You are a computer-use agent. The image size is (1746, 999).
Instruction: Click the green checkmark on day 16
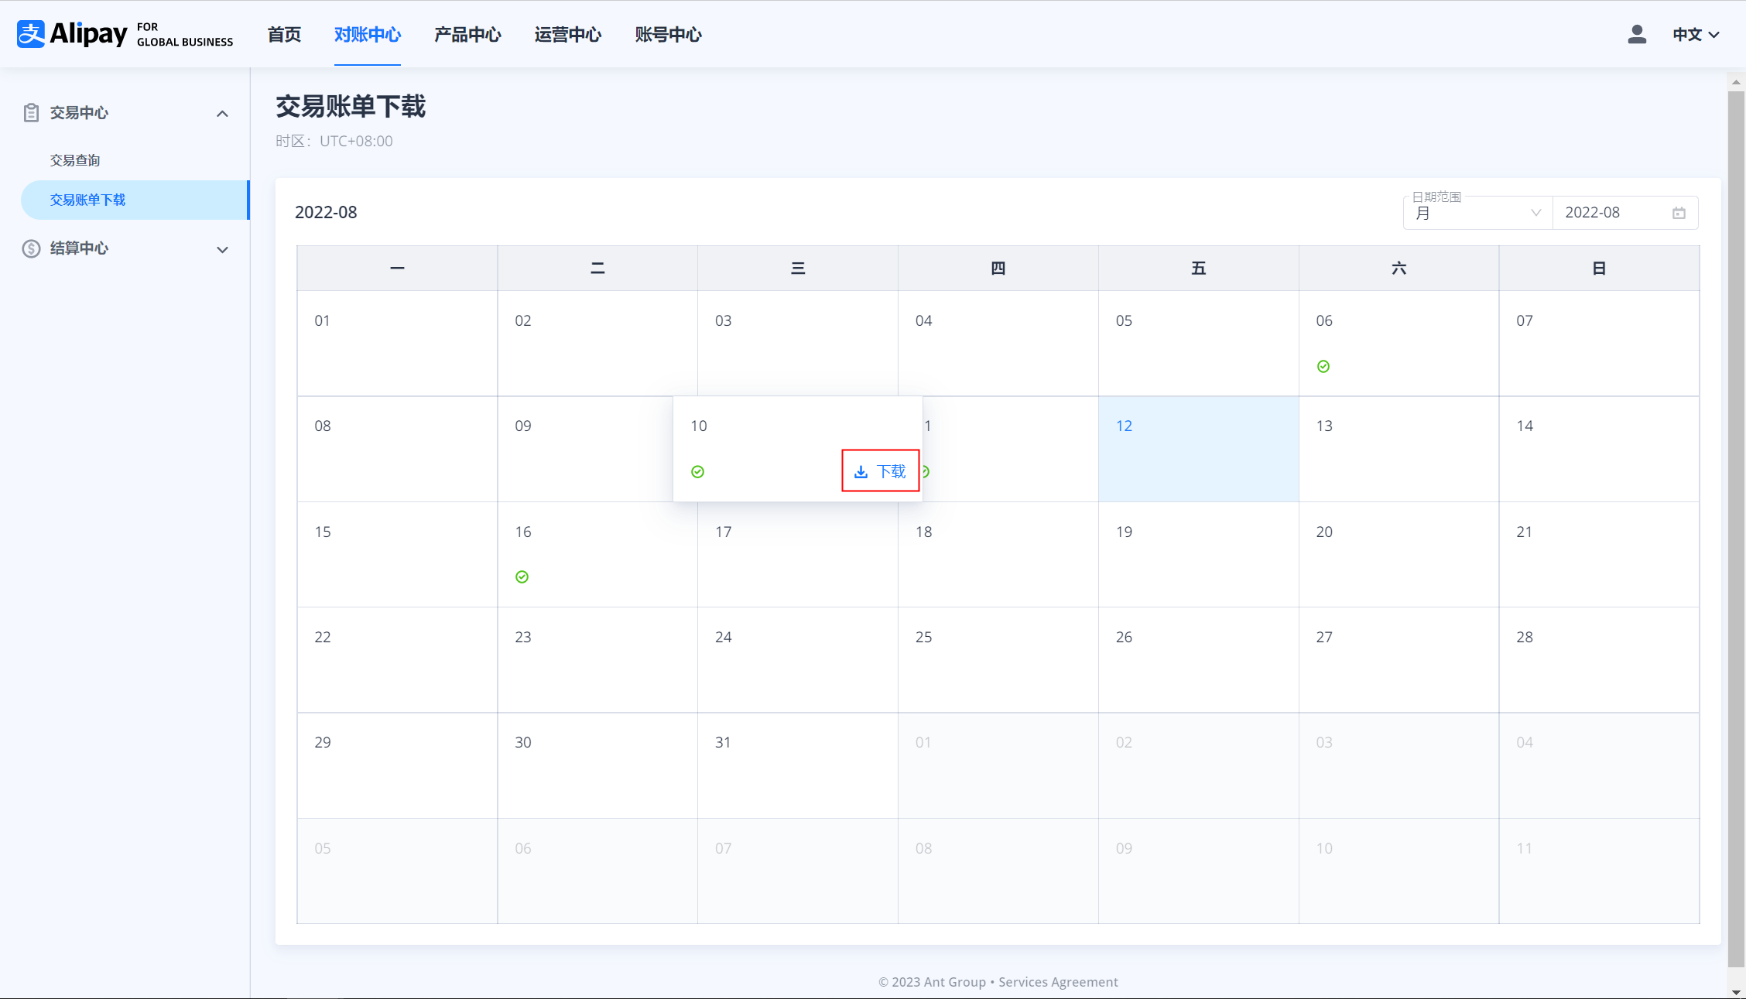[x=522, y=576]
